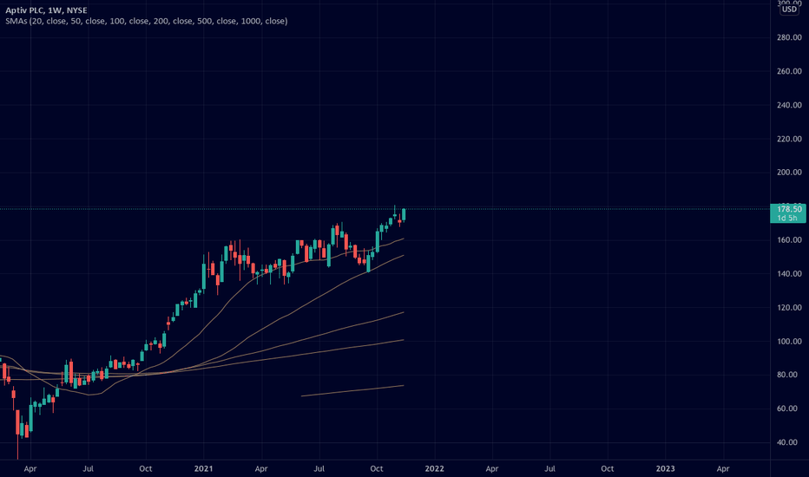
Task: Click the lowest SMA line near 70
Action: (x=352, y=391)
